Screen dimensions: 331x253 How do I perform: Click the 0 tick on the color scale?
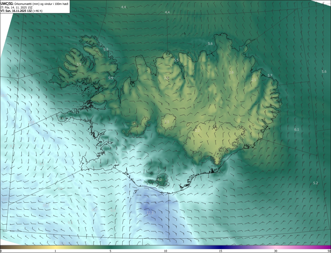coord(1,251)
